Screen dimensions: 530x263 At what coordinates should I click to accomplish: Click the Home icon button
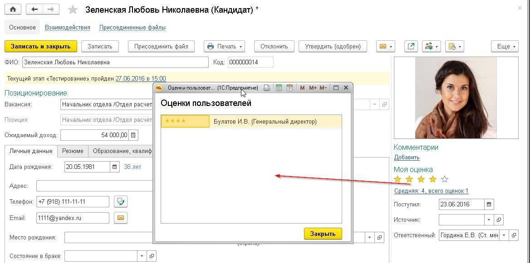click(13, 10)
